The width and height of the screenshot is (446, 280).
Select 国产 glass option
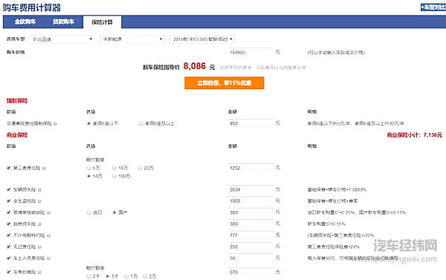tap(114, 212)
